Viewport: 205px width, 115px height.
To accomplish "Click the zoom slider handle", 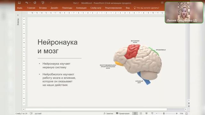I will click(164, 114).
